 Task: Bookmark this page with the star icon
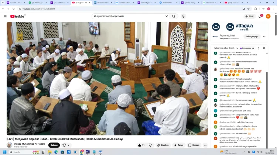pyautogui.click(x=249, y=8)
